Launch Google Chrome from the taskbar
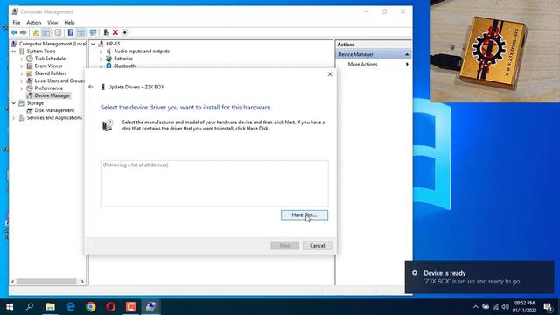Image resolution: width=560 pixels, height=315 pixels. 91,307
